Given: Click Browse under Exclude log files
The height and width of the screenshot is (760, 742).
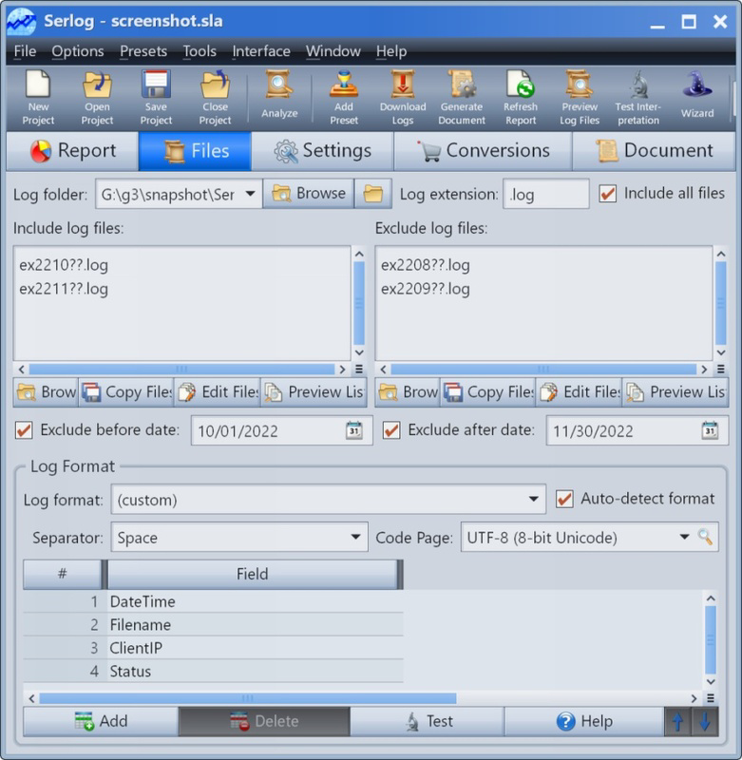Looking at the screenshot, I should click(x=408, y=392).
